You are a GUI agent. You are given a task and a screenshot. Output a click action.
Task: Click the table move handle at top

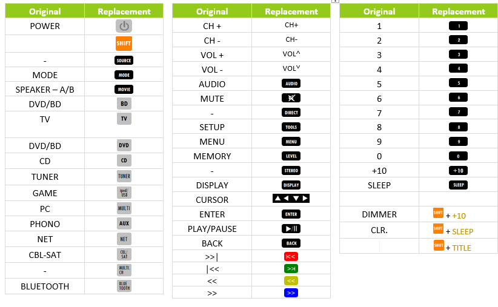[336, 1]
